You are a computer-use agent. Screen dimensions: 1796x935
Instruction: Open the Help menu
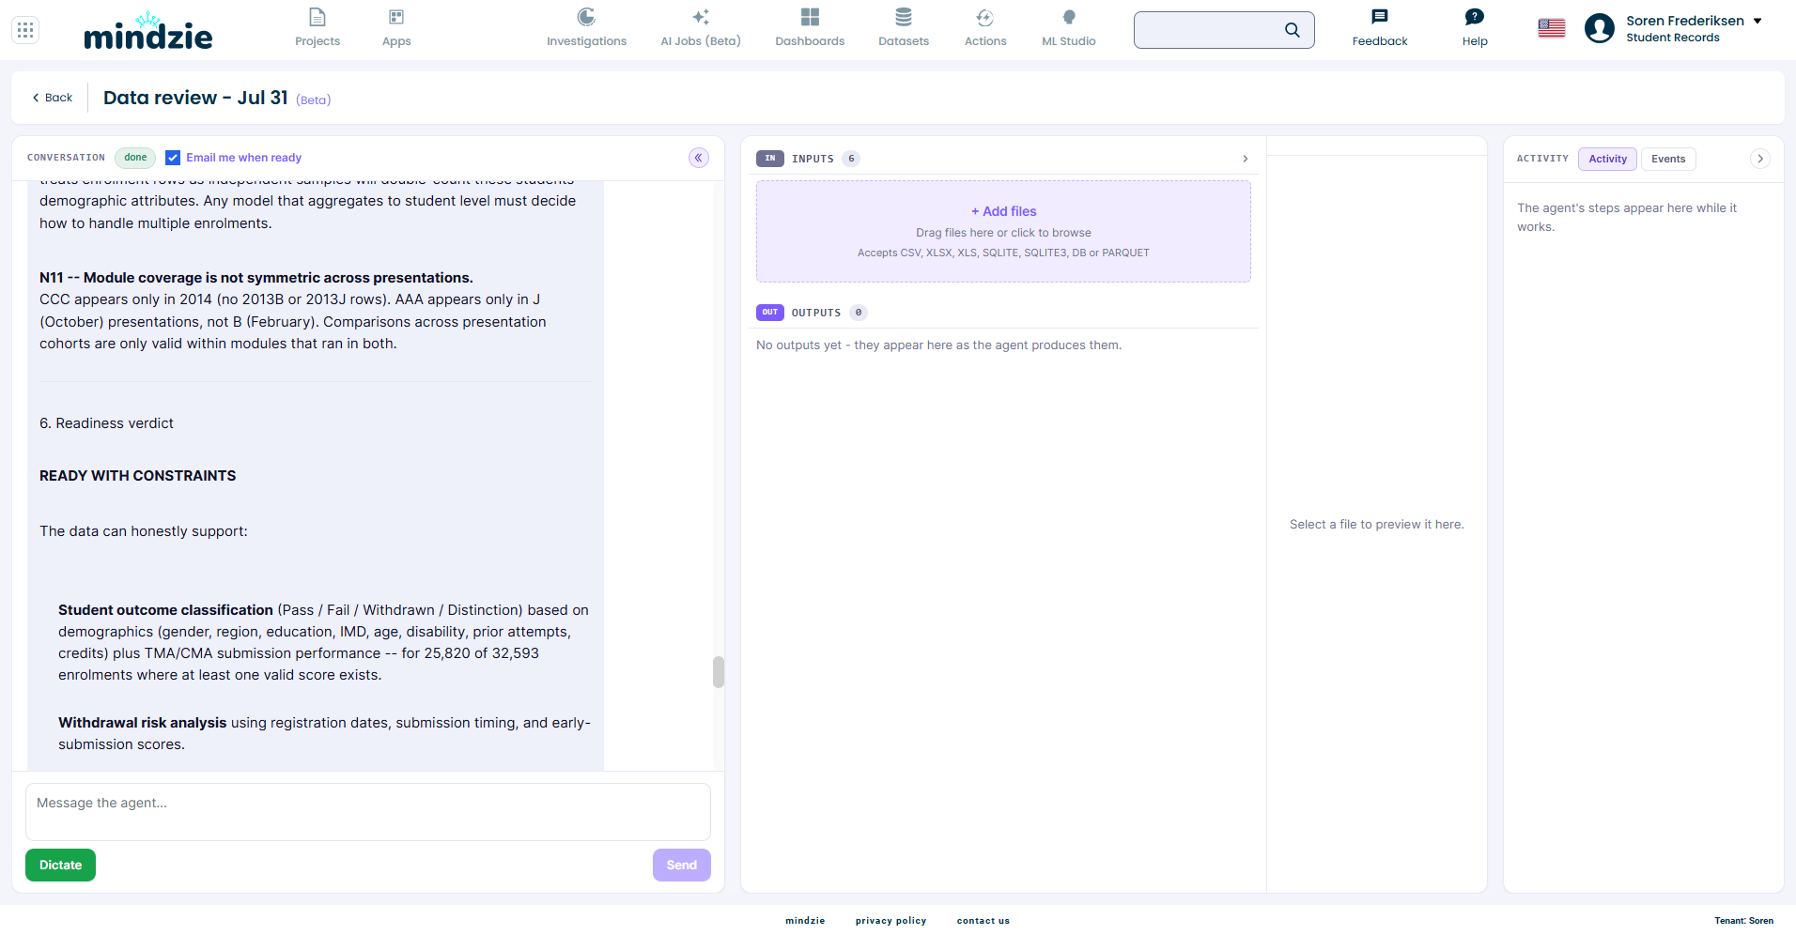coord(1475,28)
